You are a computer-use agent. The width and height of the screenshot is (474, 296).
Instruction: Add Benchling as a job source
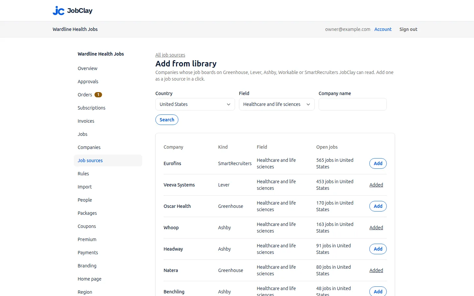coord(378,291)
